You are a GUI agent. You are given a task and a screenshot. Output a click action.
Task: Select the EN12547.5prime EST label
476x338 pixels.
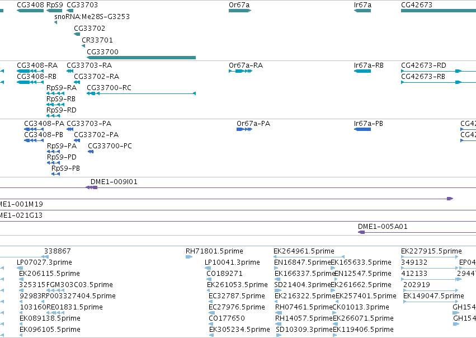point(363,274)
